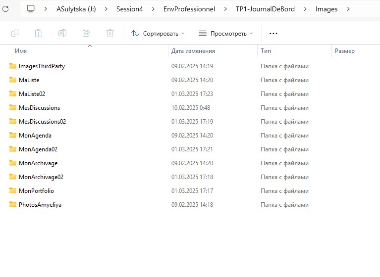Open the Просмотреть view dropdown
The image size is (380, 277).
coord(225,33)
